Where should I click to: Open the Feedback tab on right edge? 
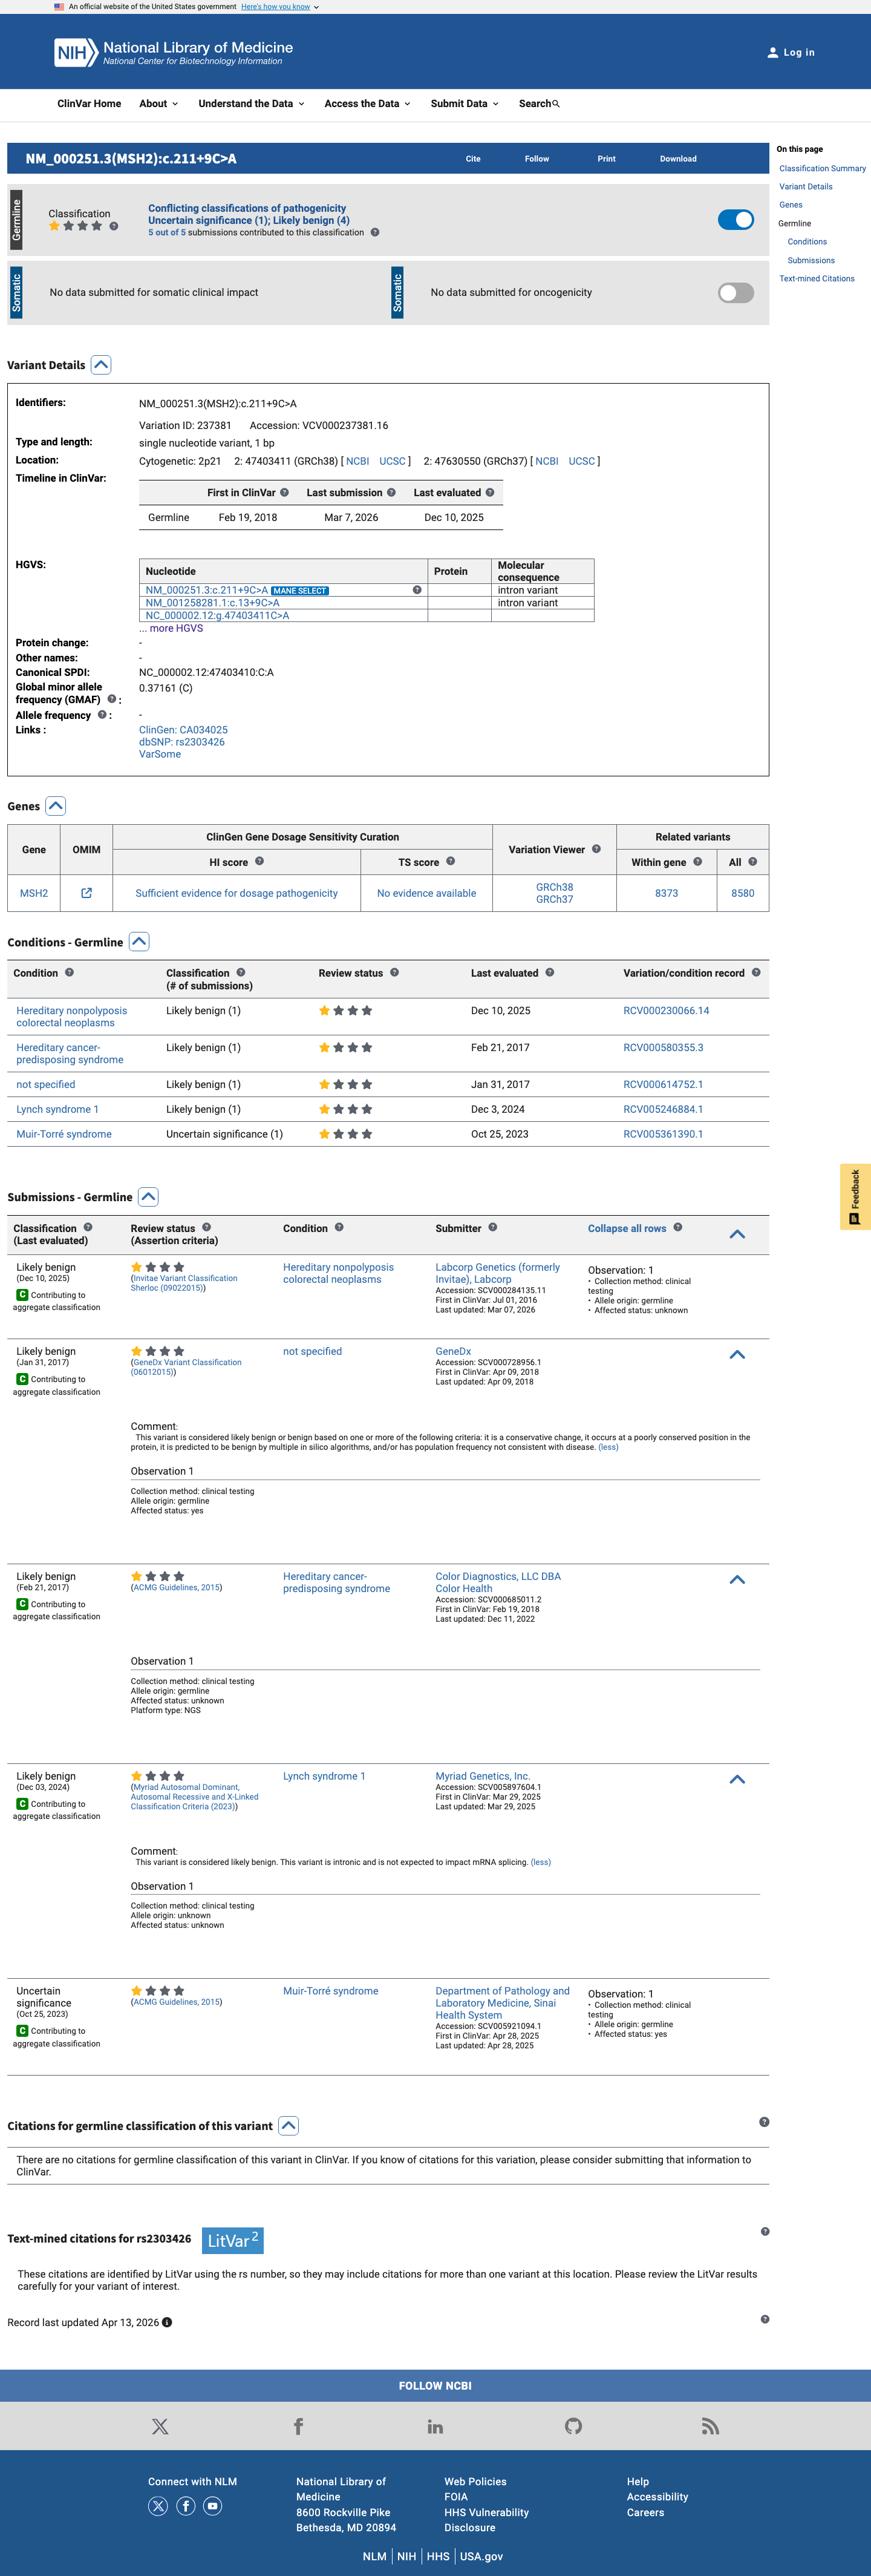[855, 1196]
